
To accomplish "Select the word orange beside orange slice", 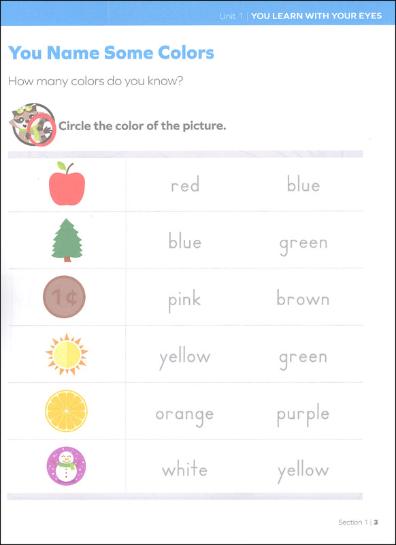I will click(184, 416).
